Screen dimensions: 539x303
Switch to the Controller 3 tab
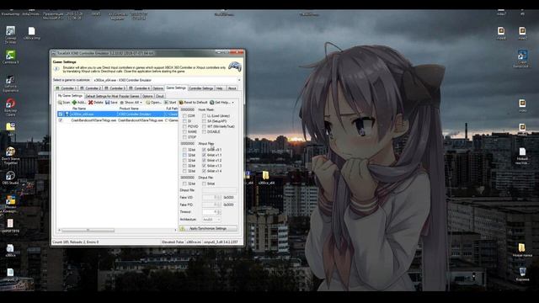(x=115, y=88)
